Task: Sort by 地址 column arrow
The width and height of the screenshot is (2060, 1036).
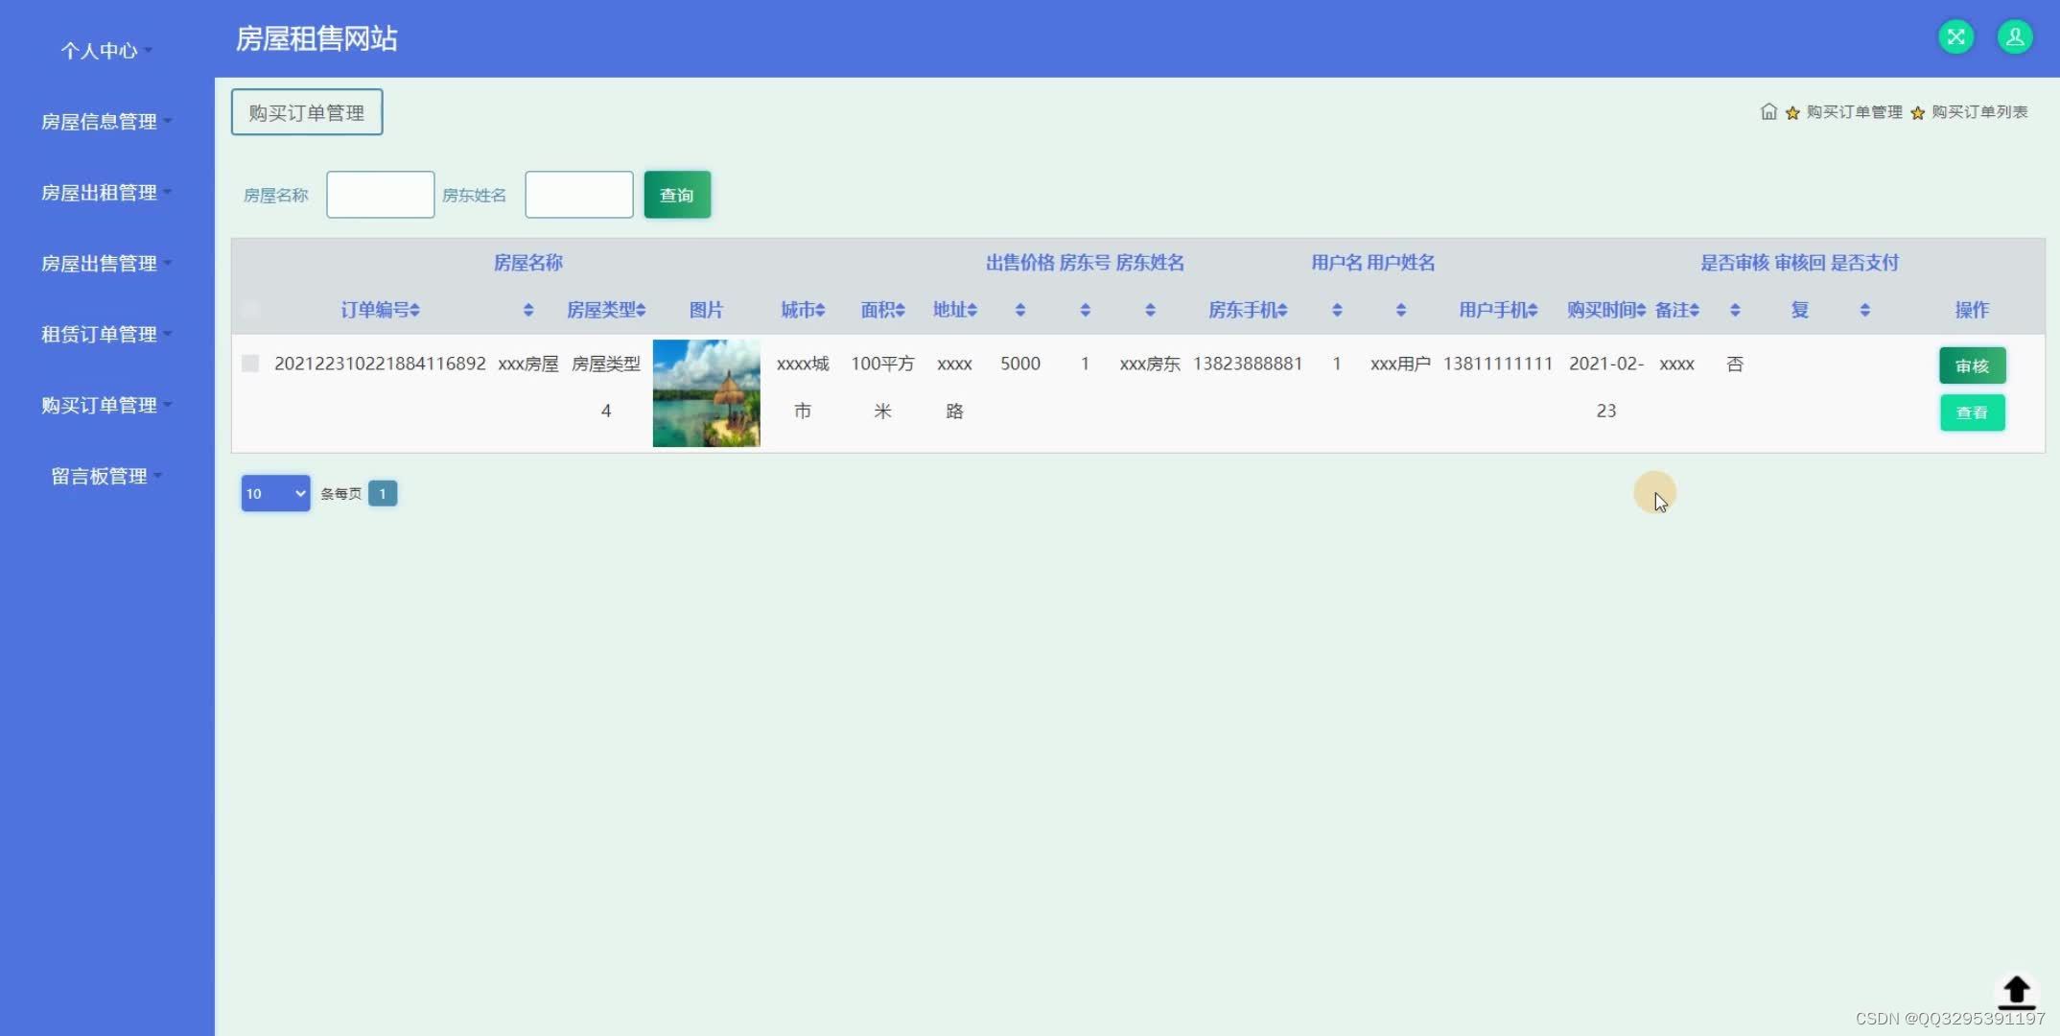Action: [971, 310]
